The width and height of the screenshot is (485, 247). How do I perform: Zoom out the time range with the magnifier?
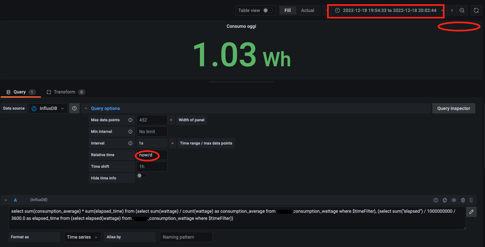[x=462, y=10]
